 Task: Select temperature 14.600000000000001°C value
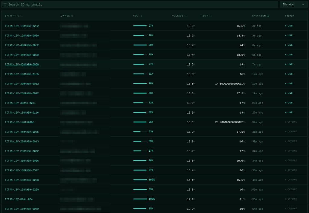(230, 84)
